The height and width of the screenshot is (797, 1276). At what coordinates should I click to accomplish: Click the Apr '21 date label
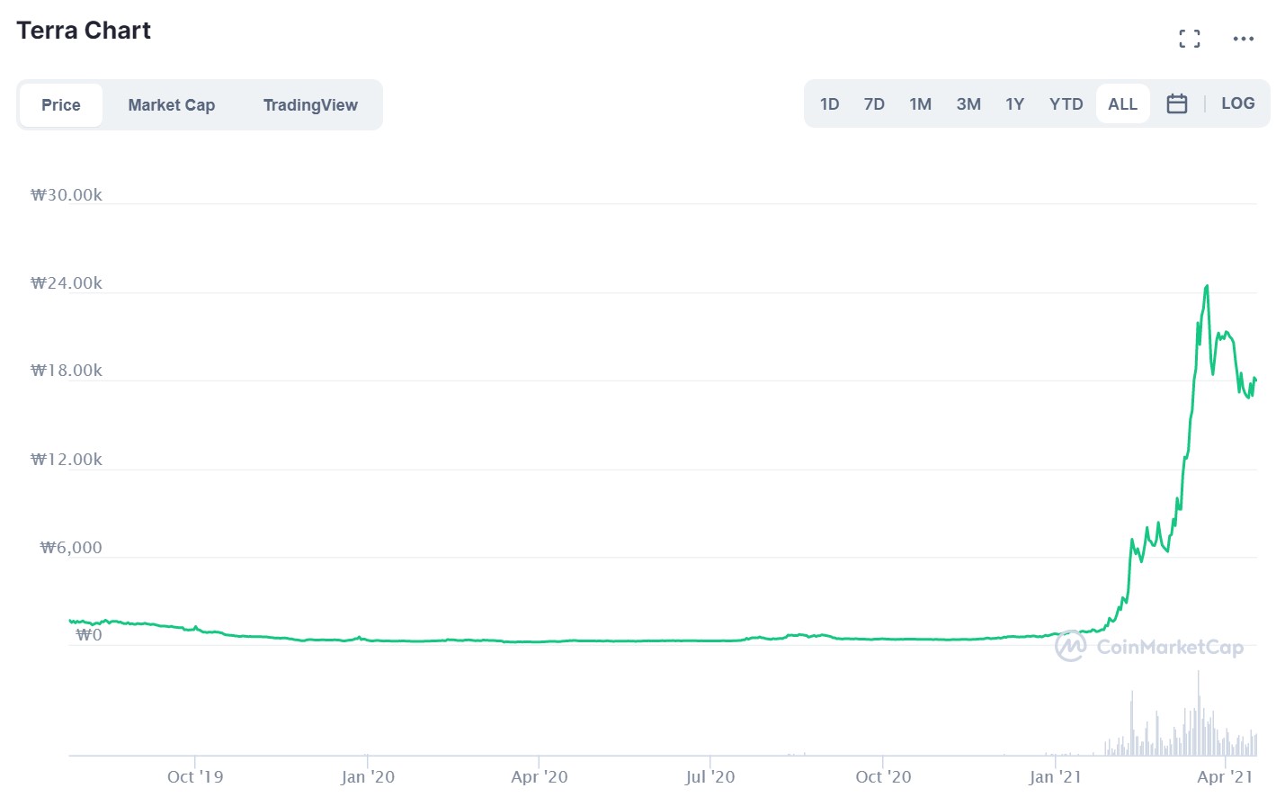point(1225,776)
